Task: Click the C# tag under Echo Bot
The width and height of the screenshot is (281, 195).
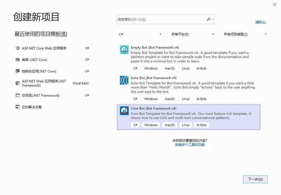Action: tap(135, 99)
